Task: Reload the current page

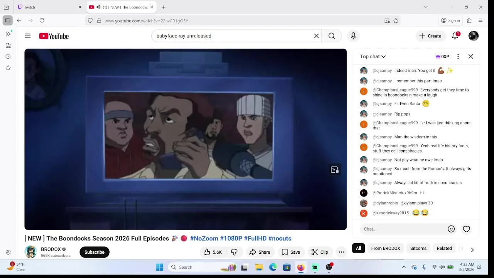Action: pyautogui.click(x=42, y=20)
